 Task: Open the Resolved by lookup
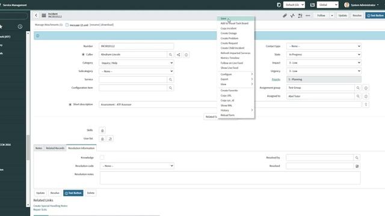tap(357, 158)
